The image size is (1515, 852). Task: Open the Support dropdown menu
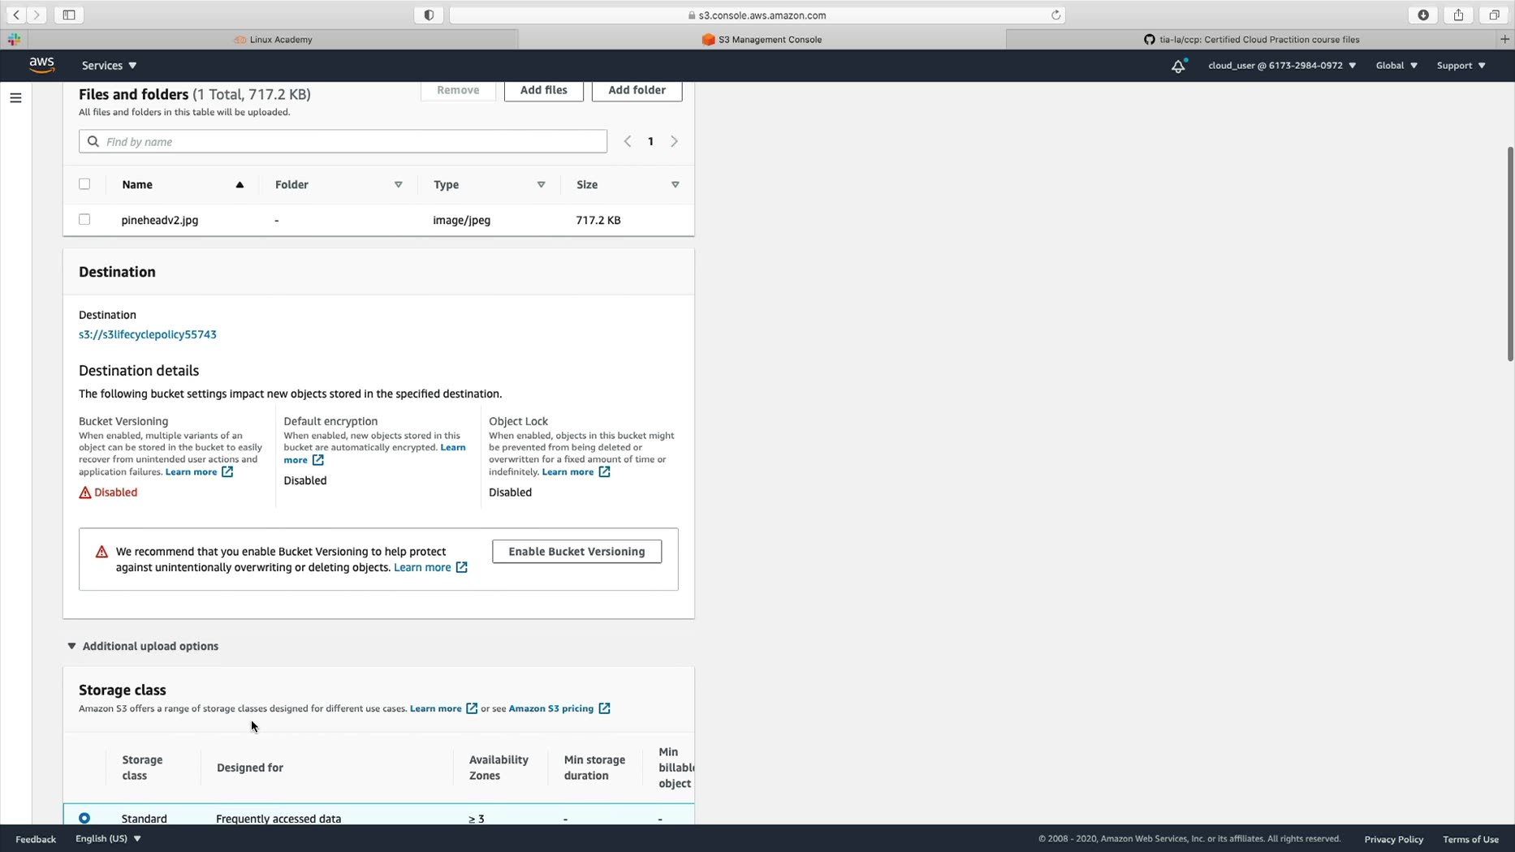1461,66
